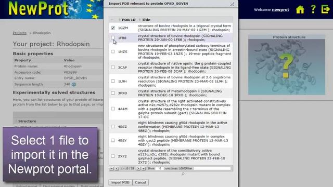Click the Show rows count field
Viewport: 333px width, 187px height.
click(159, 168)
